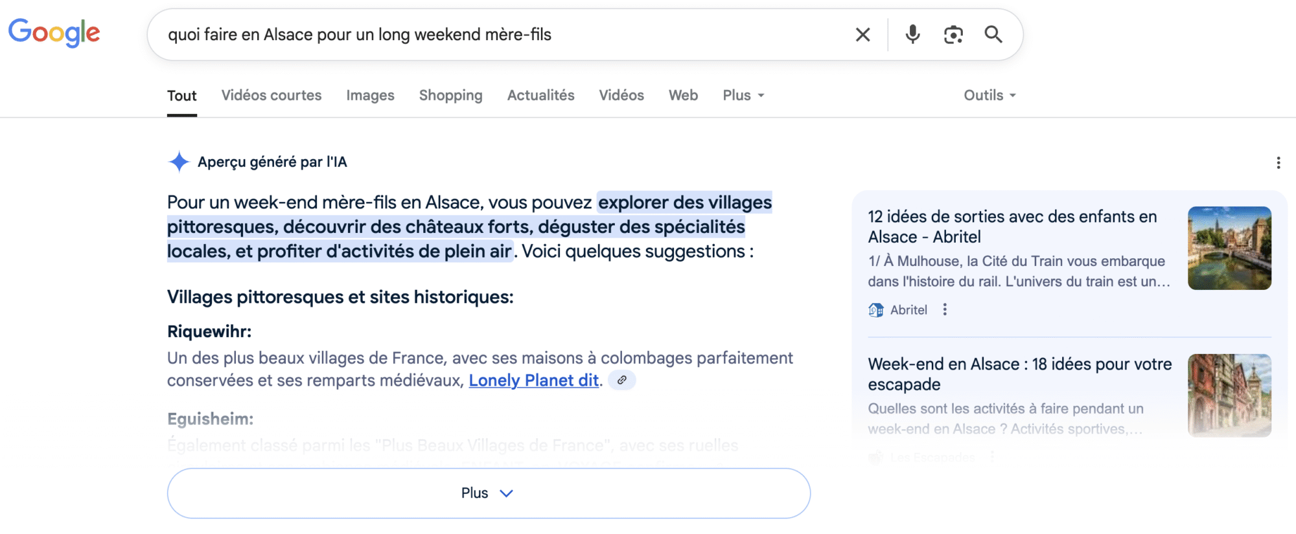
Task: Select the Shopping tab
Action: click(450, 95)
